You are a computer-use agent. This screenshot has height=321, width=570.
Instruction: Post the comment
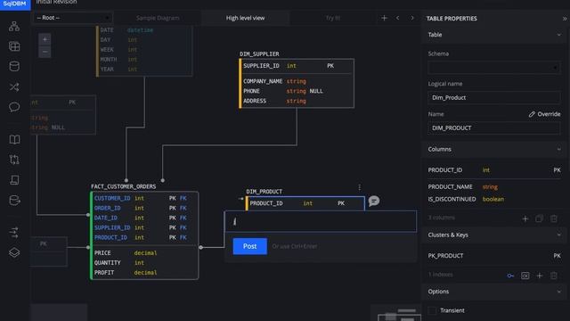pos(249,246)
